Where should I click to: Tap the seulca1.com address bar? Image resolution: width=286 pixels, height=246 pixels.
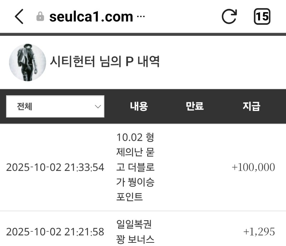coord(91,17)
